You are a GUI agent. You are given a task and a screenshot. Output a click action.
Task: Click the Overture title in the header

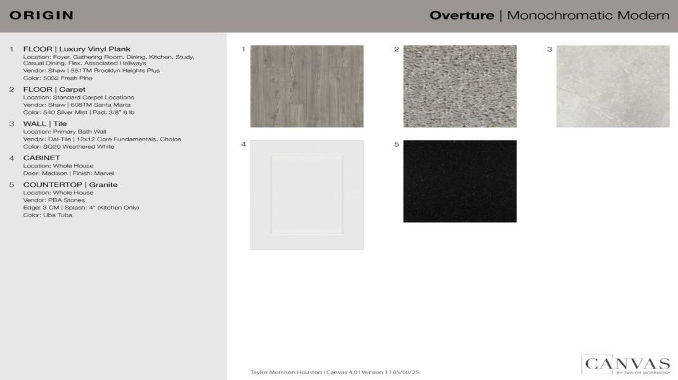pos(463,14)
